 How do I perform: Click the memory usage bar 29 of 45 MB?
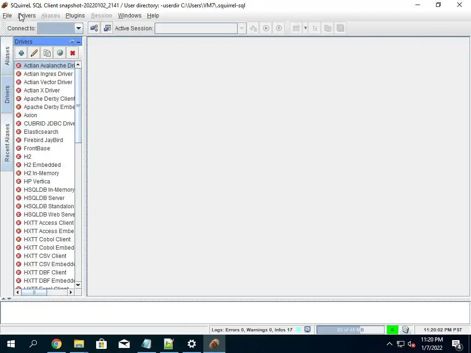point(350,330)
